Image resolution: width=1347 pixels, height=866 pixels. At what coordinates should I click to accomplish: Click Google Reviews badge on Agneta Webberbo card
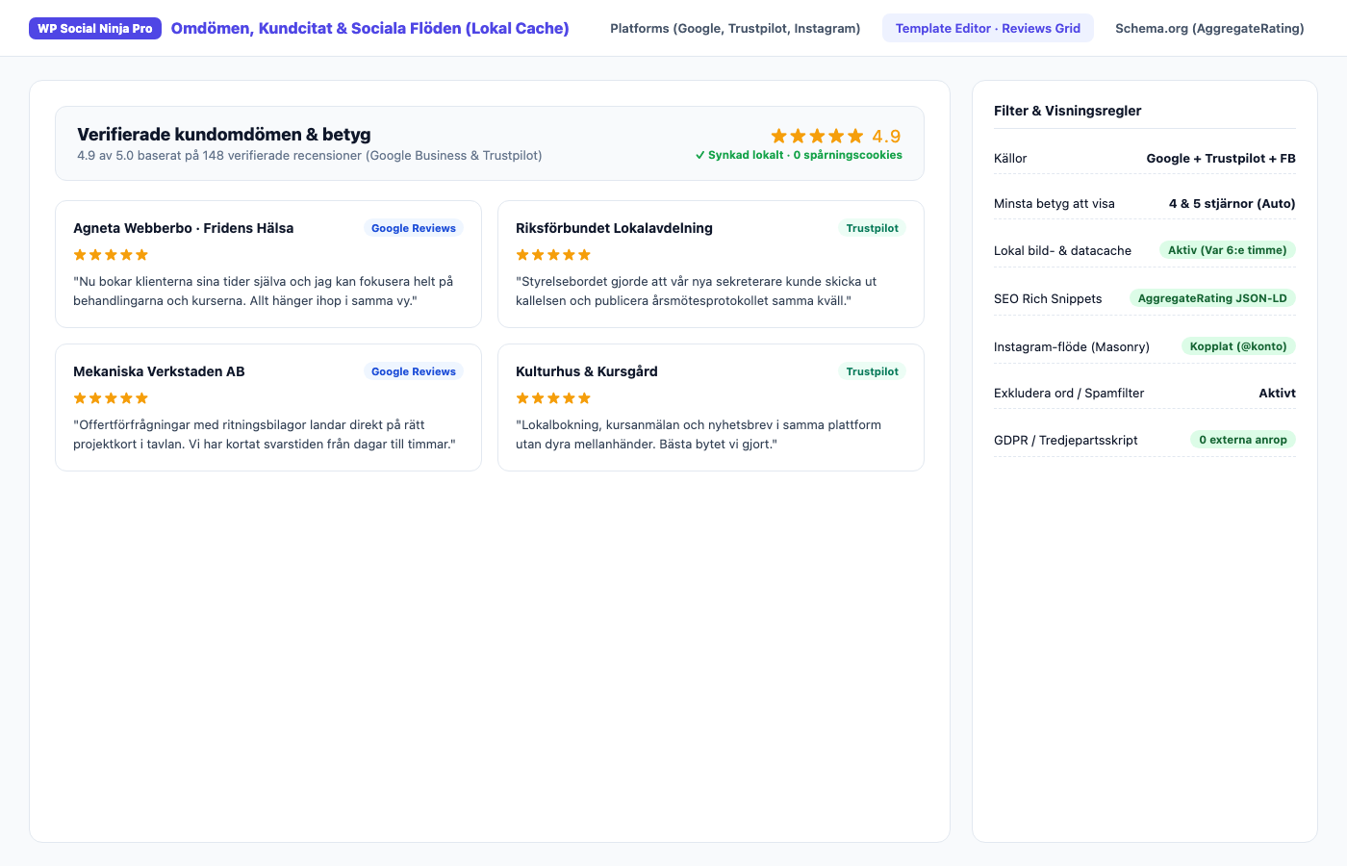pyautogui.click(x=414, y=228)
